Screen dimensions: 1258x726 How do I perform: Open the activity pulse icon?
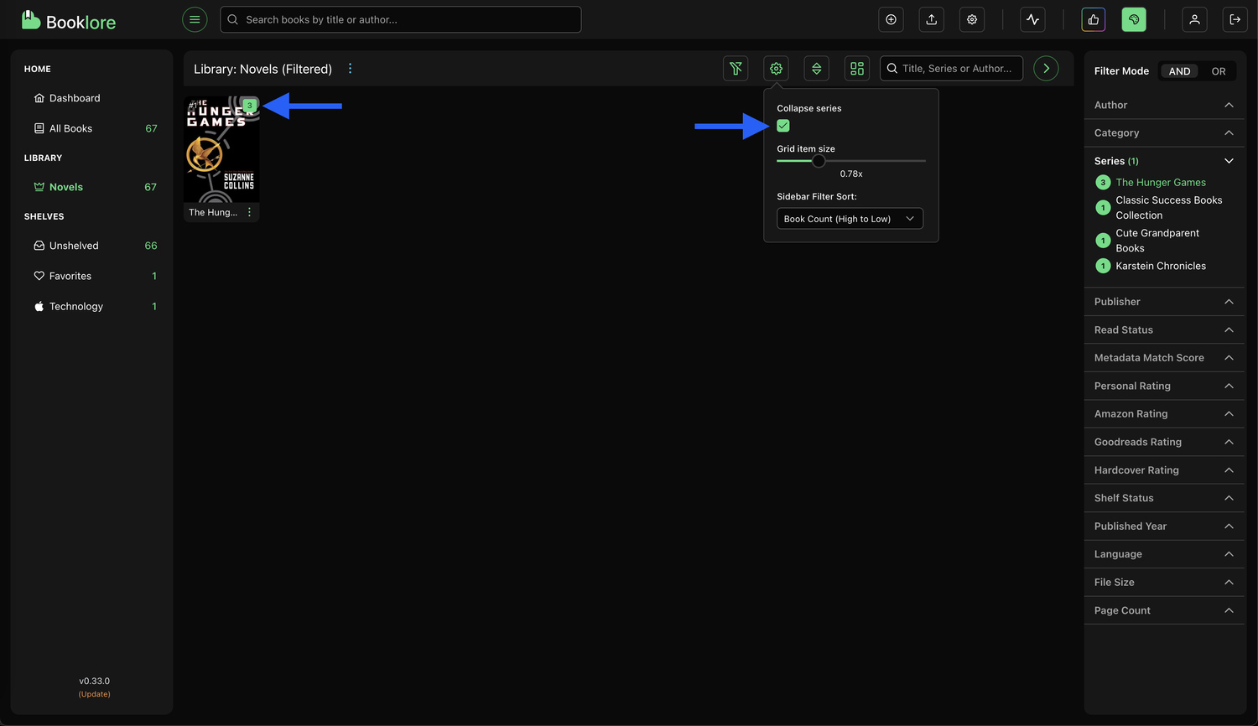click(1032, 19)
